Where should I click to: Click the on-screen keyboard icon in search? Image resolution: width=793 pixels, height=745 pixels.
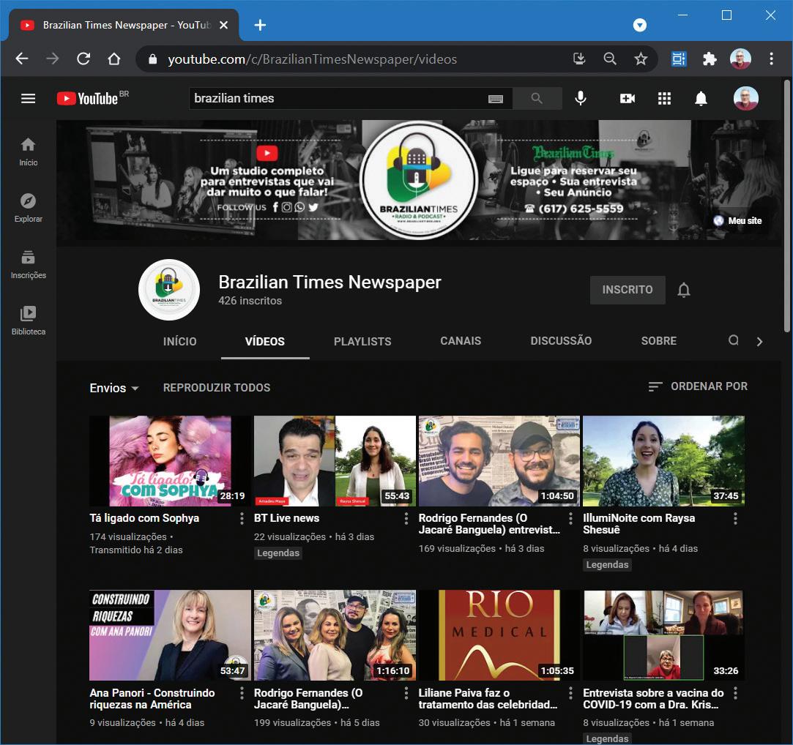pyautogui.click(x=496, y=99)
